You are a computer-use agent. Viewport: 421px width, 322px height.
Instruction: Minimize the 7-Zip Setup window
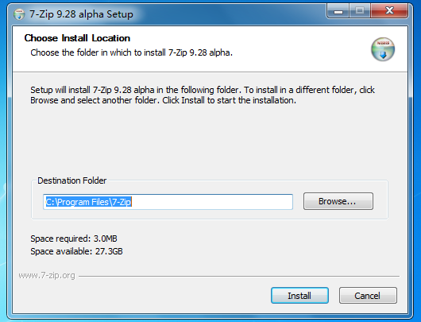(338, 11)
